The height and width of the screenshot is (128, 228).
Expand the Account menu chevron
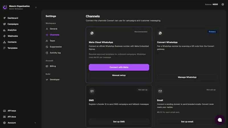[35, 123]
